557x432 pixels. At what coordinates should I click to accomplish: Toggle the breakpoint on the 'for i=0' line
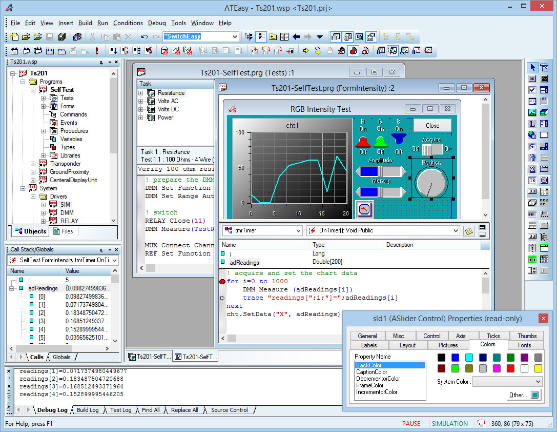pos(222,282)
